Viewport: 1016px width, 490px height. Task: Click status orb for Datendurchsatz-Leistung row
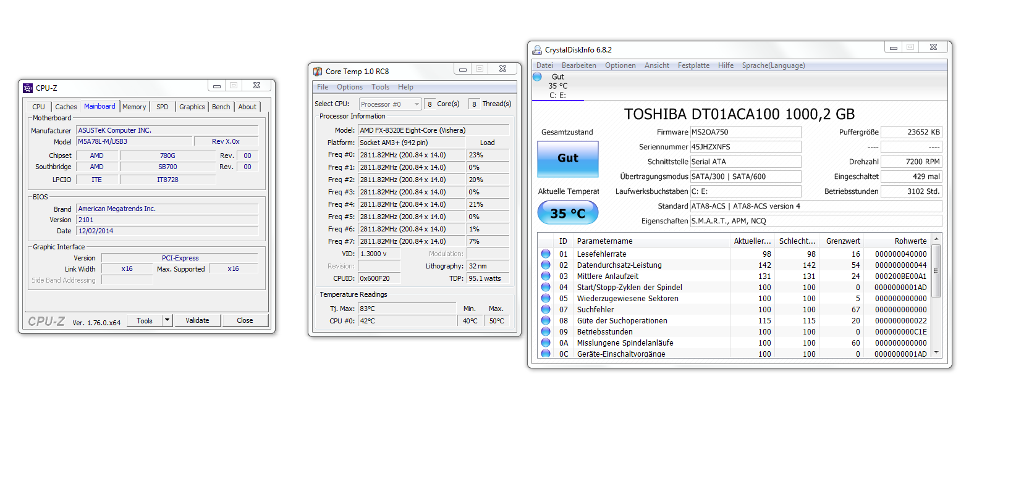click(x=546, y=265)
